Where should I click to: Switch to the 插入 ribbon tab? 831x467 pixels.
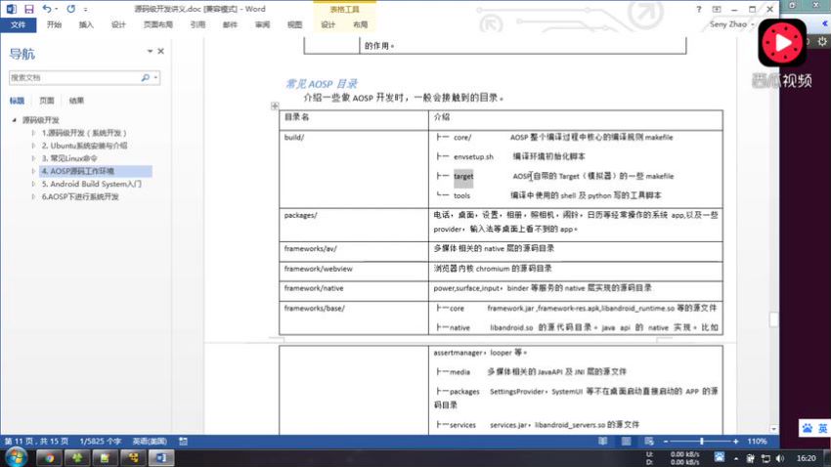tap(86, 24)
